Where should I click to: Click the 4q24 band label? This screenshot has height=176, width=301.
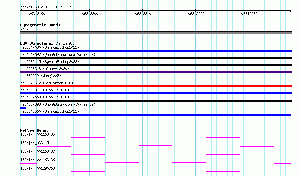tap(24, 29)
